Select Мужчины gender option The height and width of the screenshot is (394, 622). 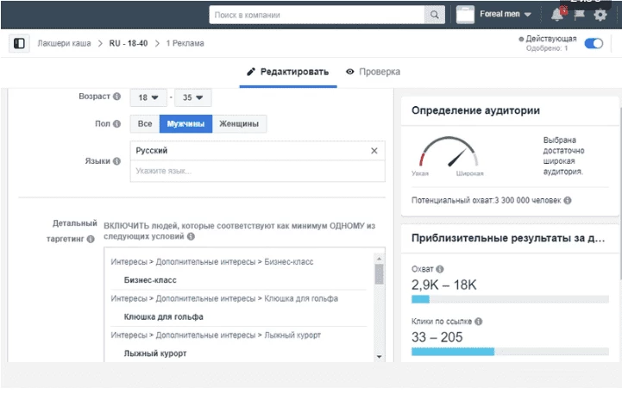pyautogui.click(x=185, y=123)
